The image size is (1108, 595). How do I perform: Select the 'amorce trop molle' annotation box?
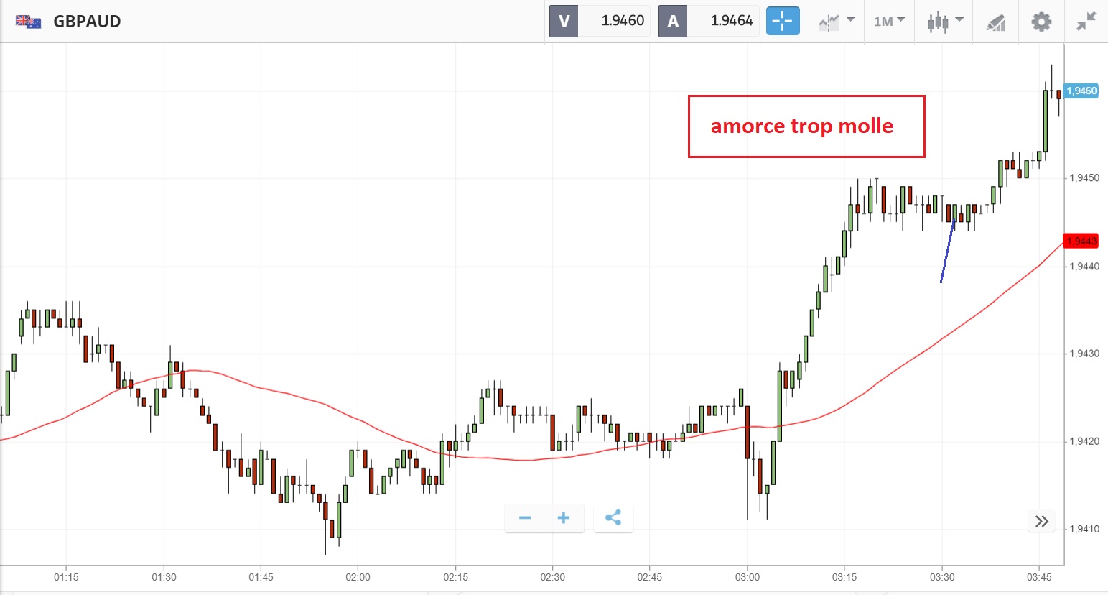click(x=806, y=126)
